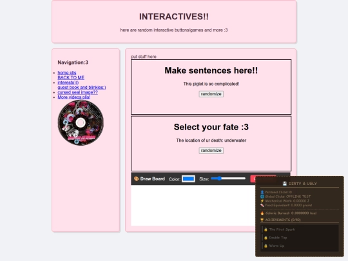The width and height of the screenshot is (348, 261).
Task: Click the Global Clicks: OFFLINE TEST line
Action: [x=285, y=197]
